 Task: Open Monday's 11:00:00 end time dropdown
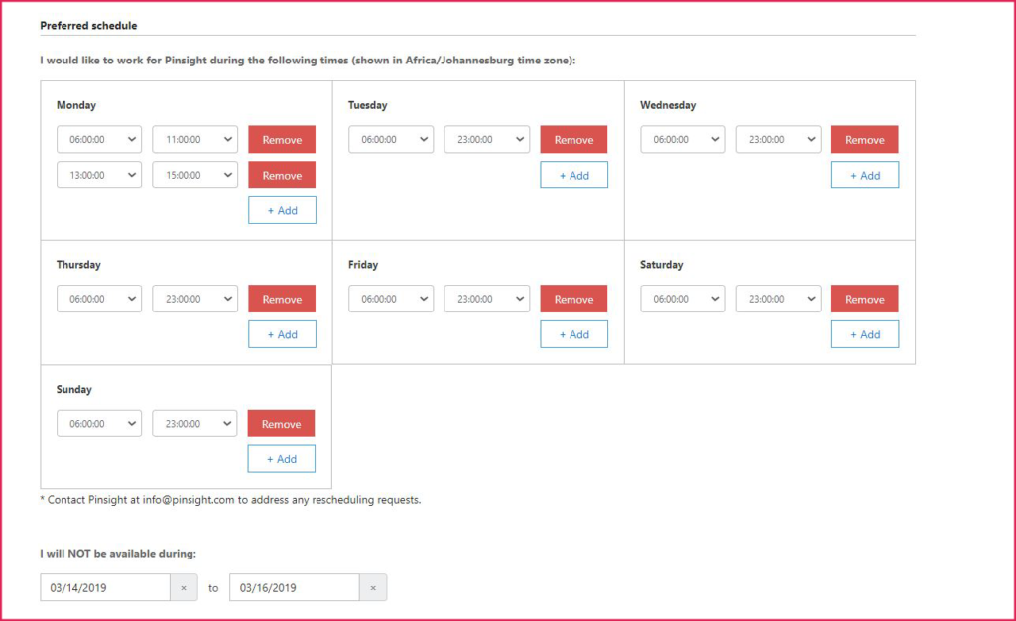point(194,140)
